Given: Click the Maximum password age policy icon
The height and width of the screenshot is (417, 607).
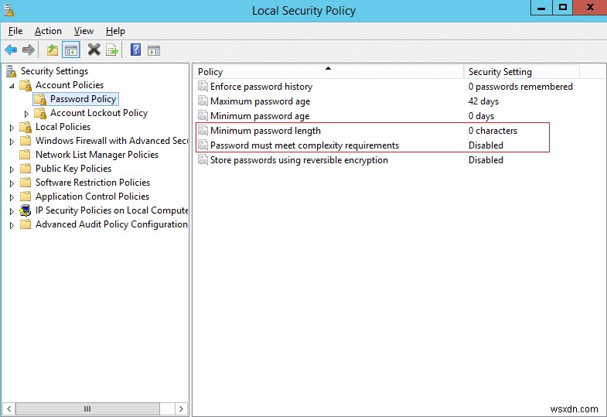Looking at the screenshot, I should coord(203,101).
